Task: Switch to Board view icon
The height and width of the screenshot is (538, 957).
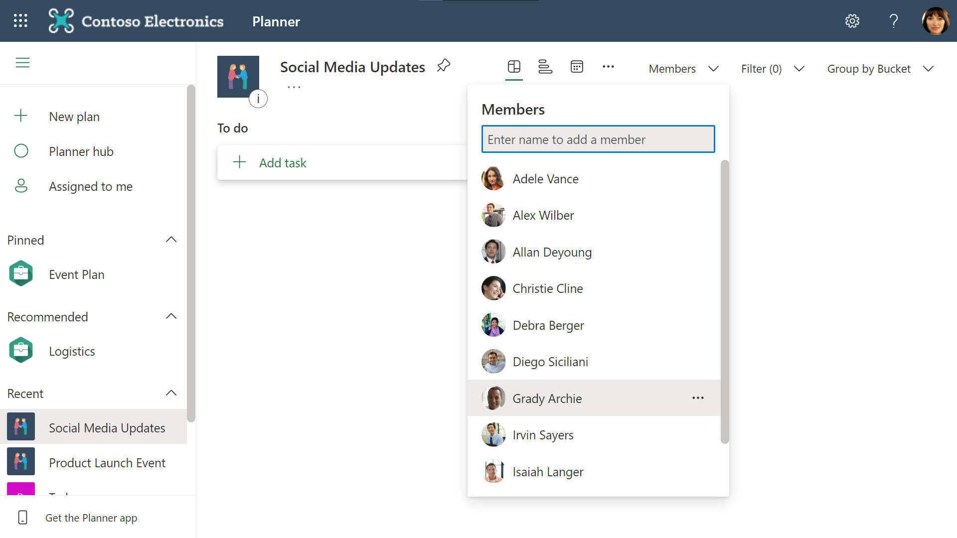Action: 514,67
